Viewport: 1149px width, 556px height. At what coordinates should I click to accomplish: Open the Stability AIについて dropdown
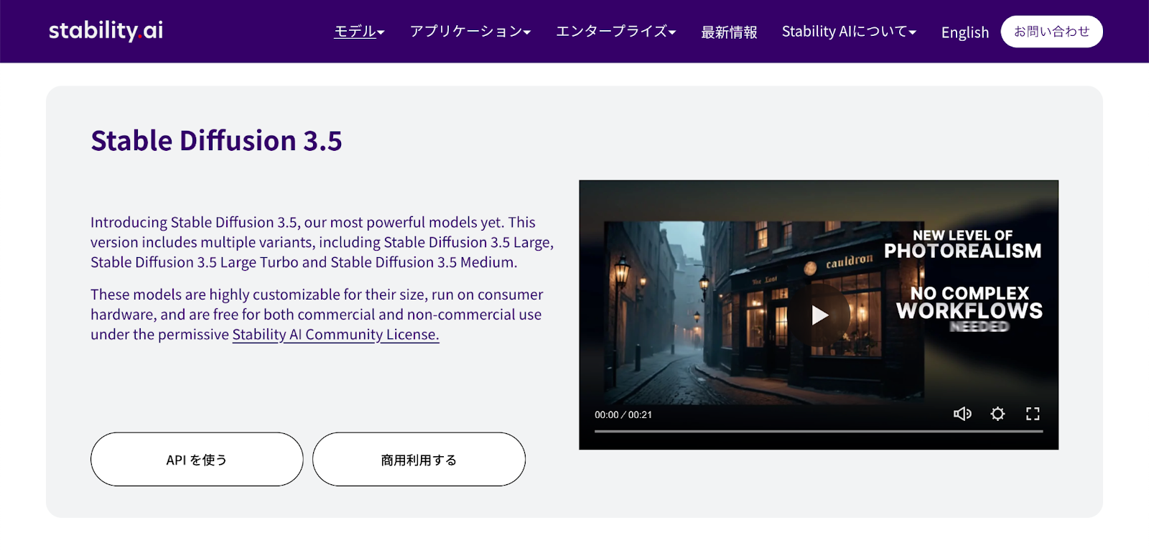(x=849, y=32)
